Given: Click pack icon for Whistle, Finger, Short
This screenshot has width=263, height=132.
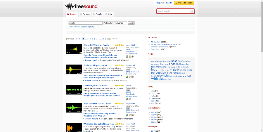Looking at the screenshot, I should point(130,77).
